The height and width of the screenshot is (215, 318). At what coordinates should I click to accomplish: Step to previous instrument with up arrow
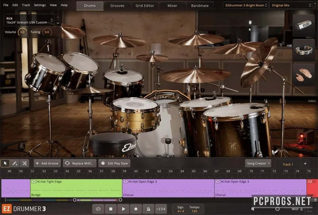[x=58, y=17]
